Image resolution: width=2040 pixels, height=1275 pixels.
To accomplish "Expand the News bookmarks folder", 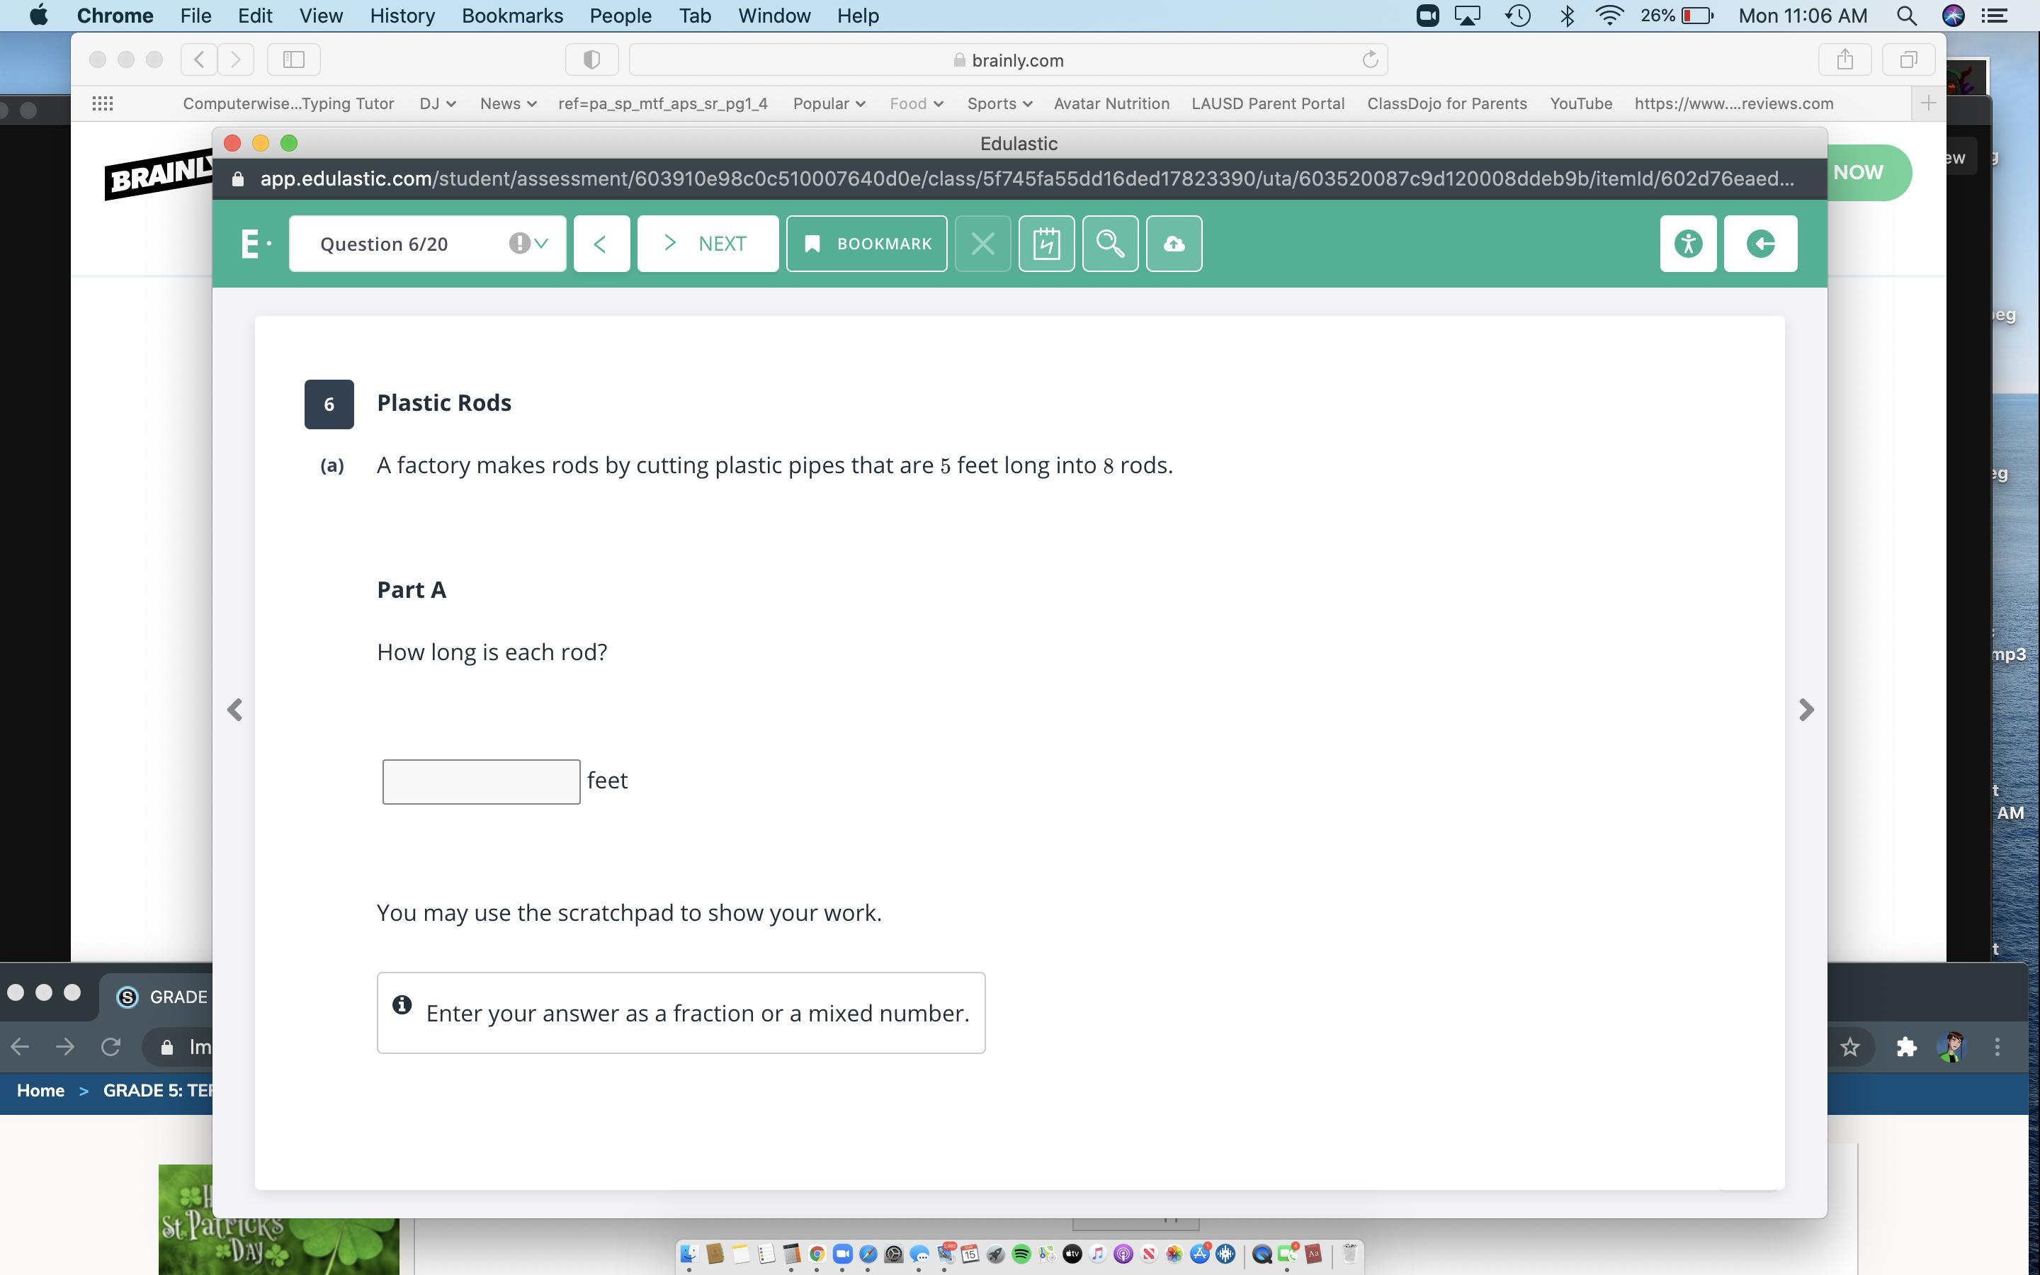I will [x=507, y=103].
